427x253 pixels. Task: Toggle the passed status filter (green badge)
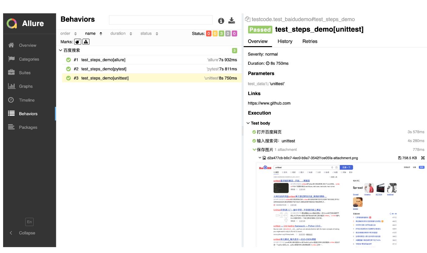click(x=221, y=33)
